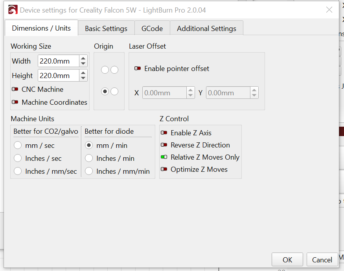Set origin to top-left corner
The image size is (344, 271).
pyautogui.click(x=105, y=70)
